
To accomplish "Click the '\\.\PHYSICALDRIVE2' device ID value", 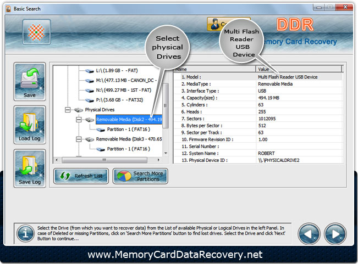I will point(279,160).
